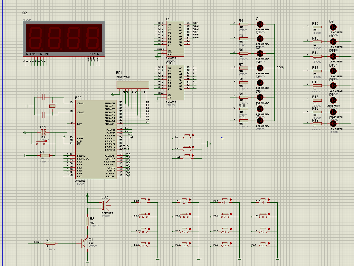Select resistor R16
The width and height of the screenshot is (354, 266).
coord(317,86)
